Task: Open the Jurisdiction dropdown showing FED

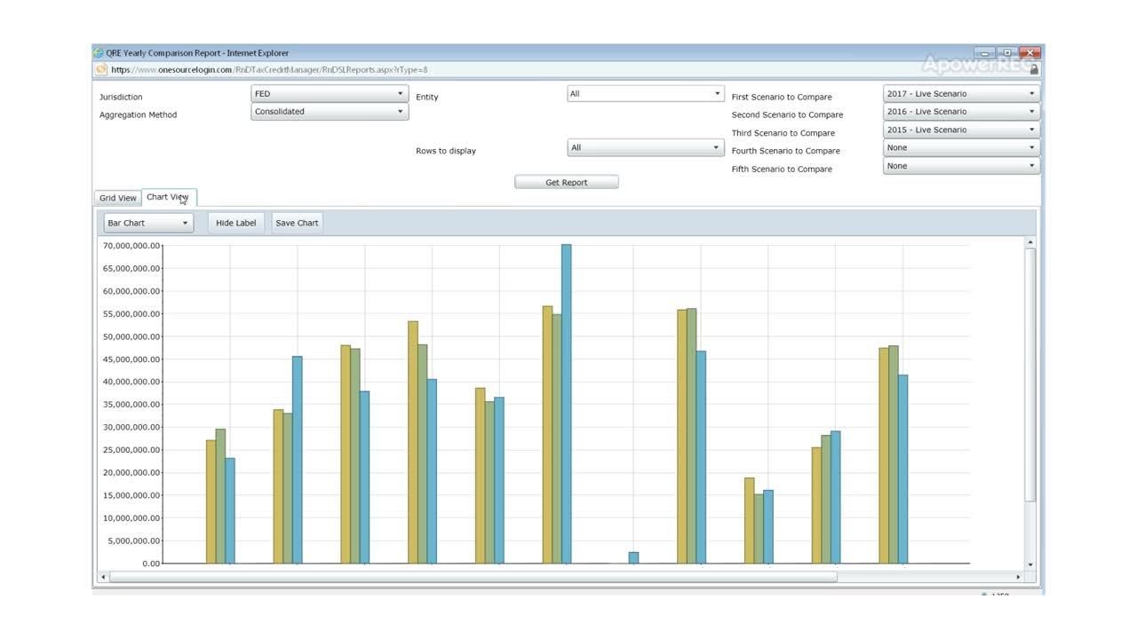Action: coord(329,94)
